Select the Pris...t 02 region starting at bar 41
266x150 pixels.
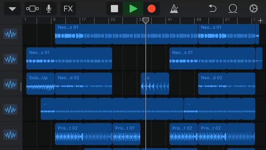184,134
